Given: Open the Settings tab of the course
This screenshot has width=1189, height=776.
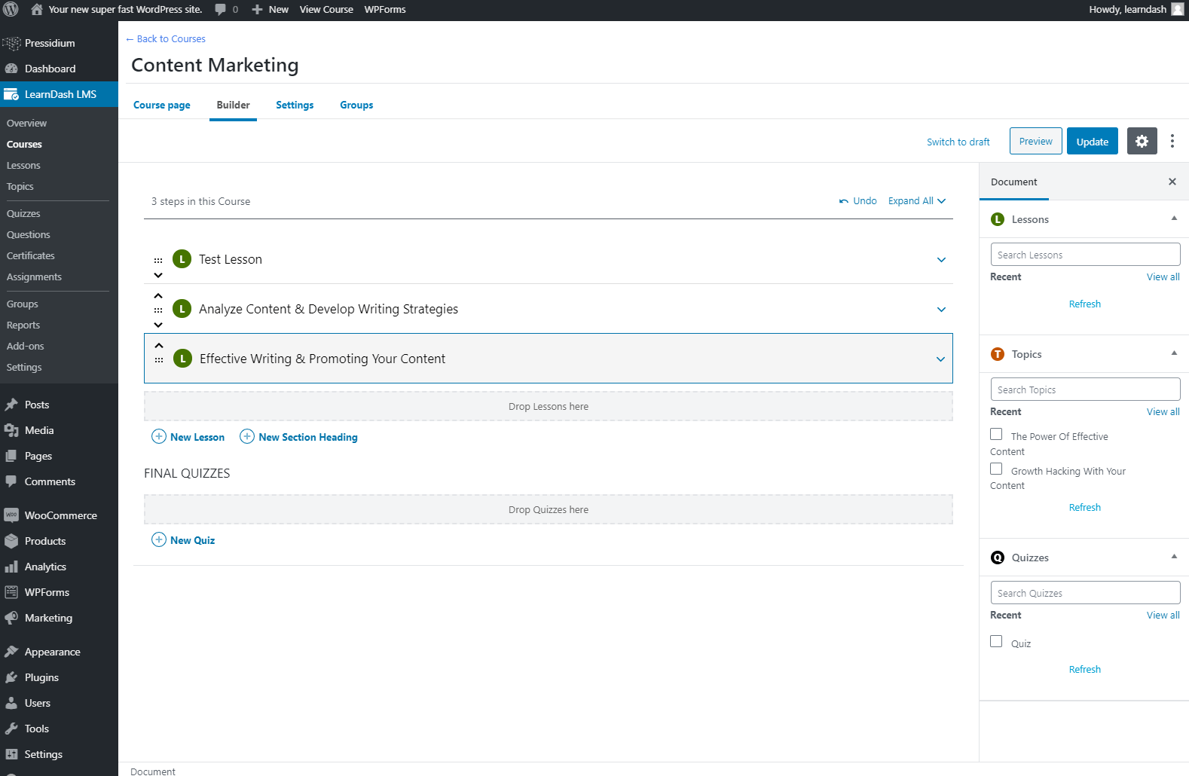Looking at the screenshot, I should point(295,105).
